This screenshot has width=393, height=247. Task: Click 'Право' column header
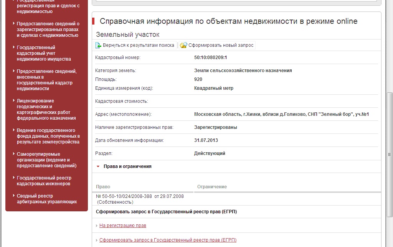click(x=103, y=187)
